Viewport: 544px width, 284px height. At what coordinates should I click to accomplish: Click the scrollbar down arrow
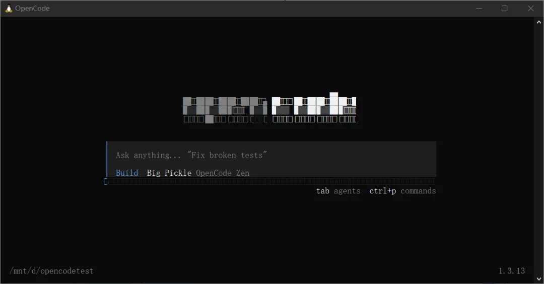[x=539, y=278]
